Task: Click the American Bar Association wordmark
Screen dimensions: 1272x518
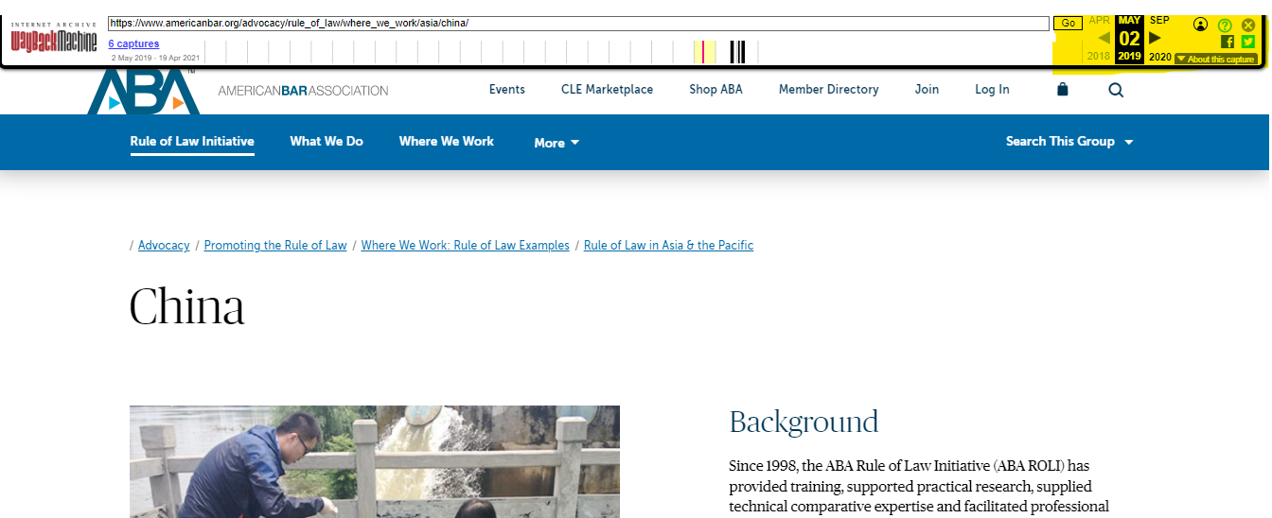Action: [x=303, y=91]
